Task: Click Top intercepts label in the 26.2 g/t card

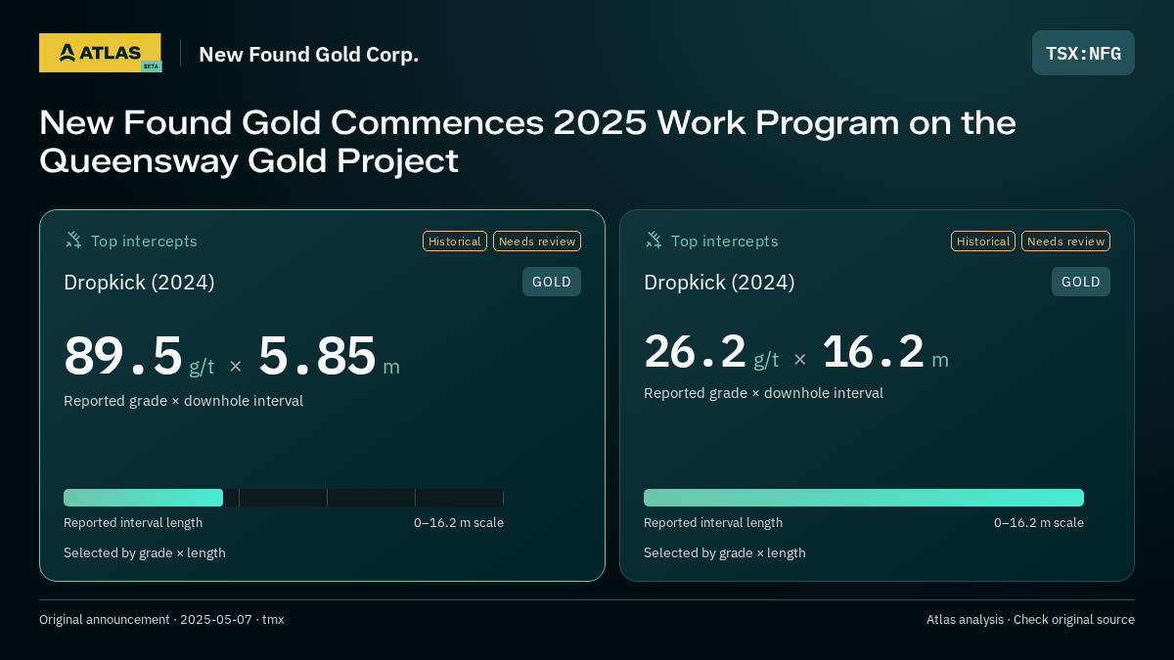Action: pyautogui.click(x=724, y=241)
